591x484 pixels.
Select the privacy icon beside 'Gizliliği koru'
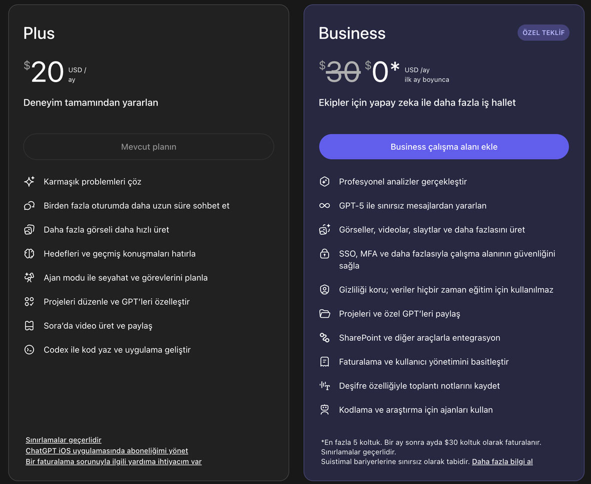coord(325,290)
